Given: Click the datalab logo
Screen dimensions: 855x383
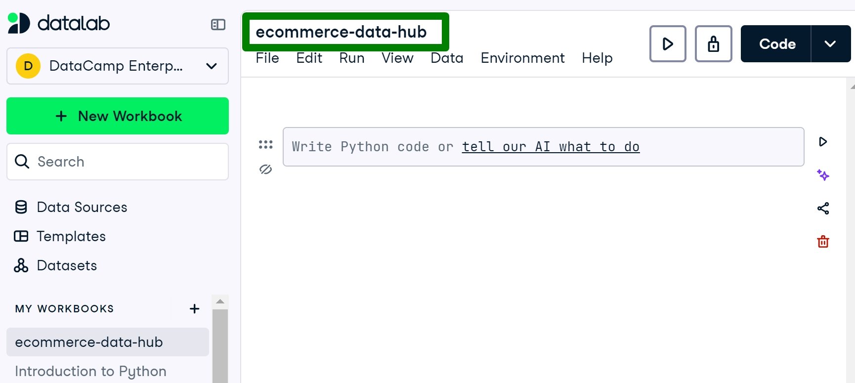Looking at the screenshot, I should pos(59,23).
